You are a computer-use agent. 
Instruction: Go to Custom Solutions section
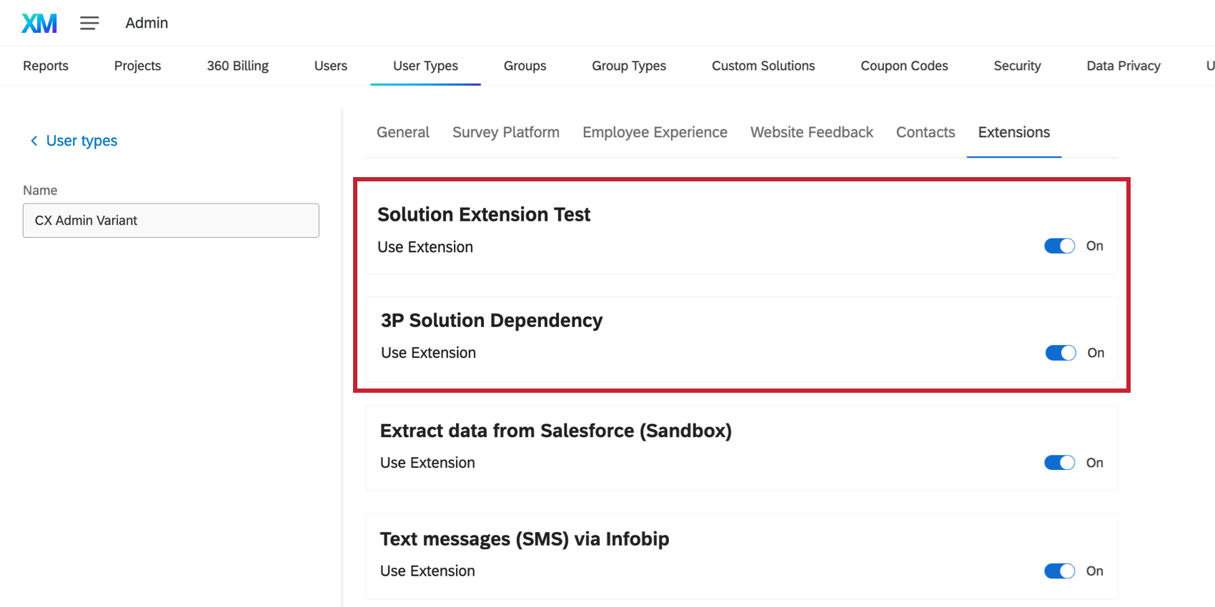pyautogui.click(x=763, y=66)
